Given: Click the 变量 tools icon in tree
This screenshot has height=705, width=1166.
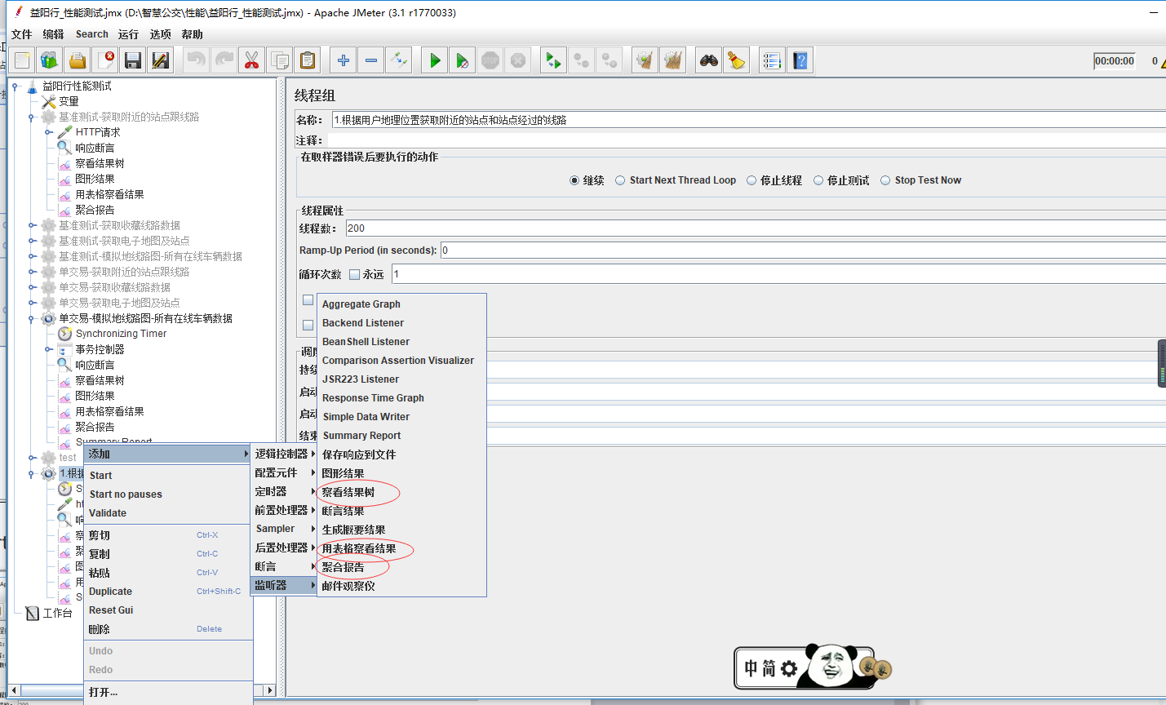Looking at the screenshot, I should coord(49,101).
